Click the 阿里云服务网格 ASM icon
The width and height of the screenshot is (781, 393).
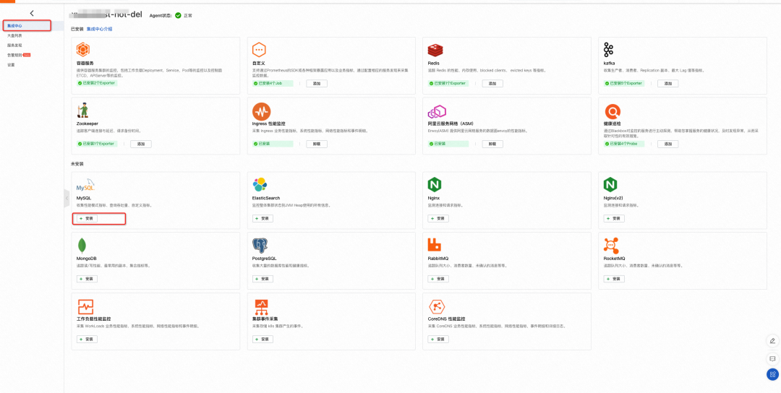[x=437, y=111]
